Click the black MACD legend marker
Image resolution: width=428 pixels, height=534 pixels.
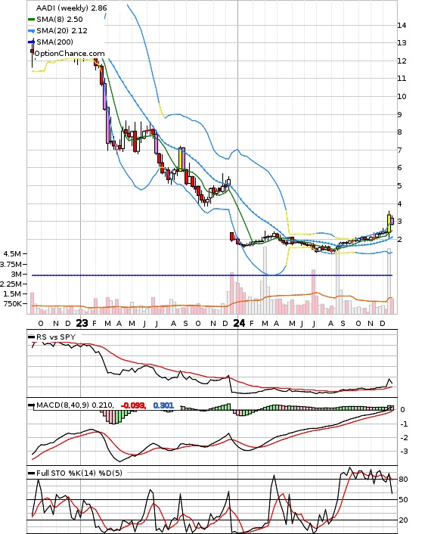point(31,405)
